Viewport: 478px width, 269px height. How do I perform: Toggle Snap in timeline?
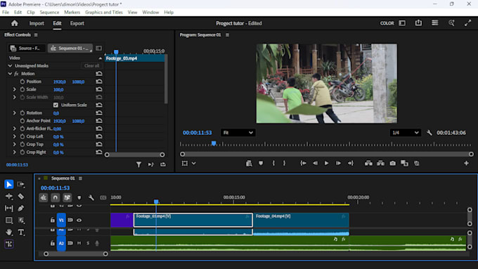tap(55, 198)
